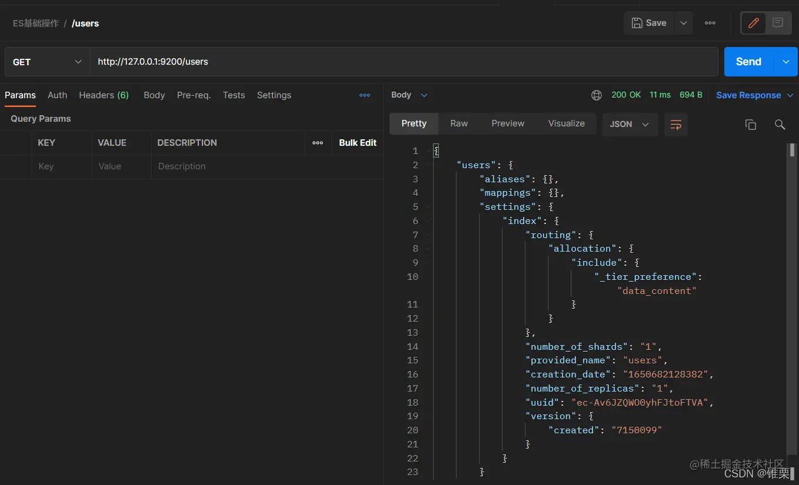Viewport: 799px width, 485px height.
Task: Select the Auth tab
Action: coord(57,95)
